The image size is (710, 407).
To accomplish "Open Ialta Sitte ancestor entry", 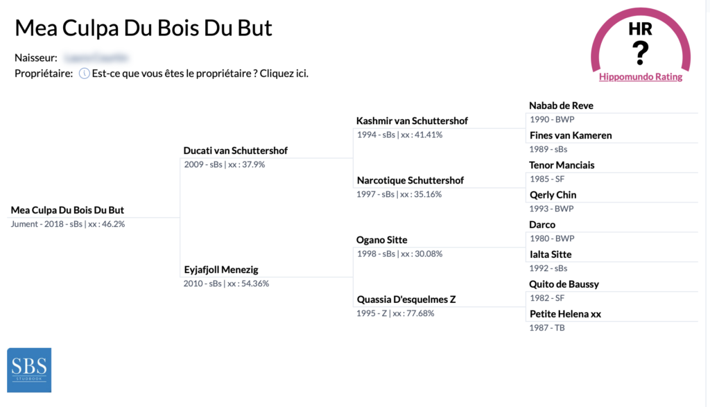I will [551, 254].
